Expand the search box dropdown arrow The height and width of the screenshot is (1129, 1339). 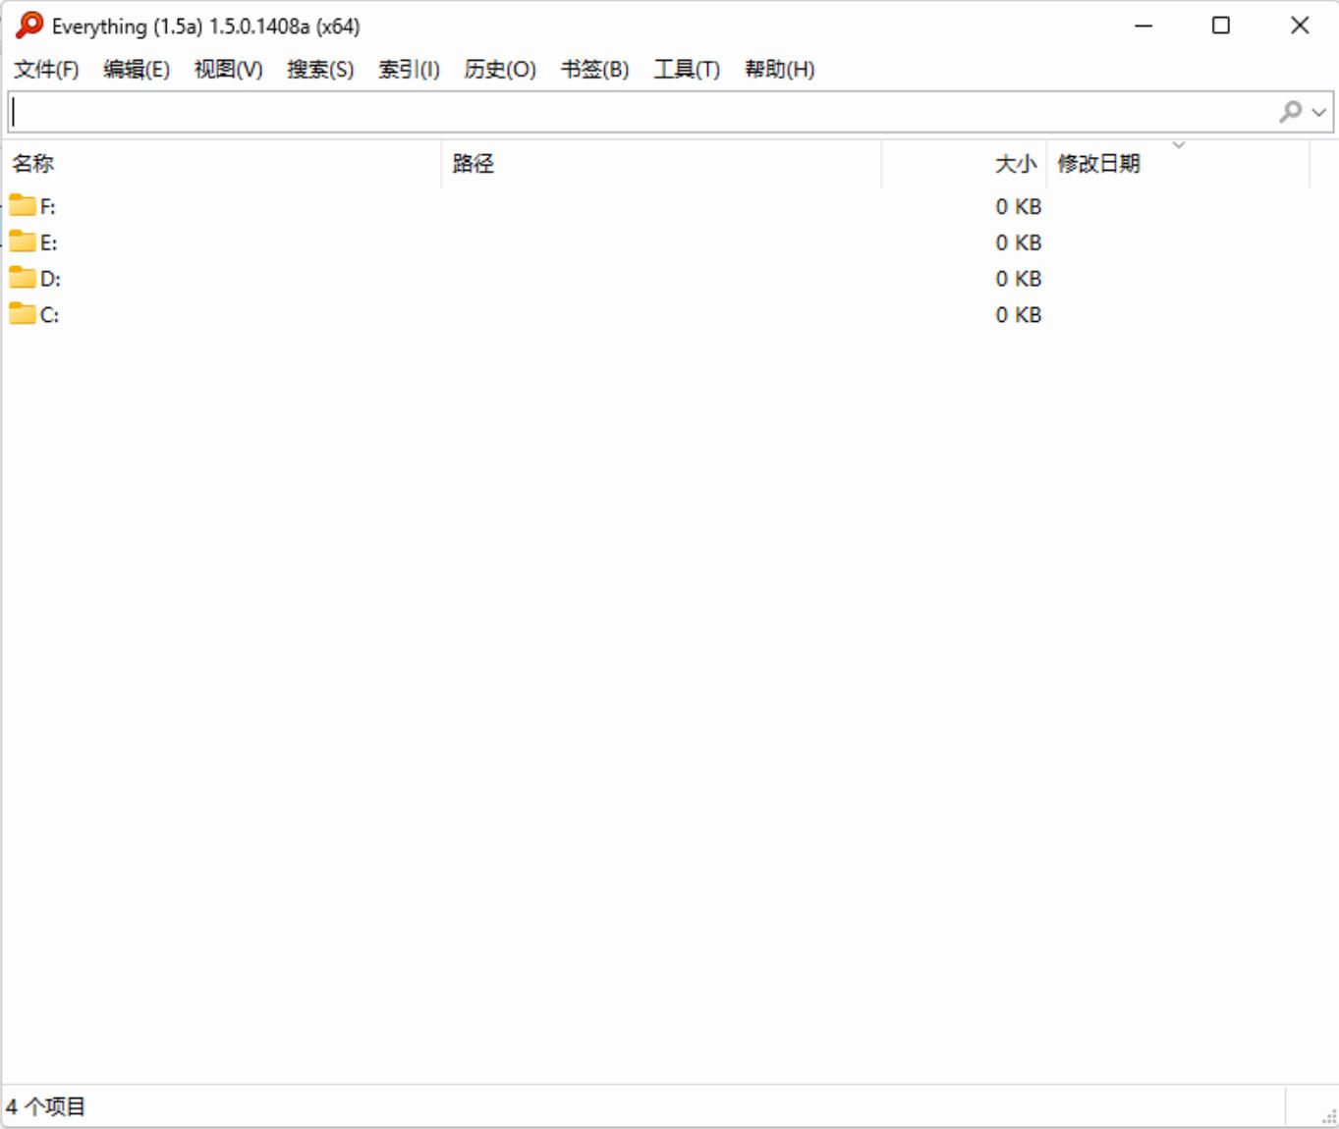click(1319, 113)
